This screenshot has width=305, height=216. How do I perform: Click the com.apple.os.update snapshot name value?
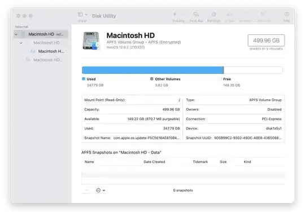coord(146,138)
